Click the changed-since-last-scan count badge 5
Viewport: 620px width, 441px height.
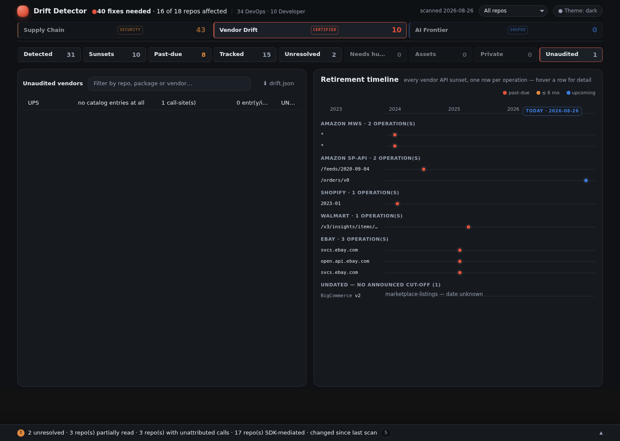[386, 433]
